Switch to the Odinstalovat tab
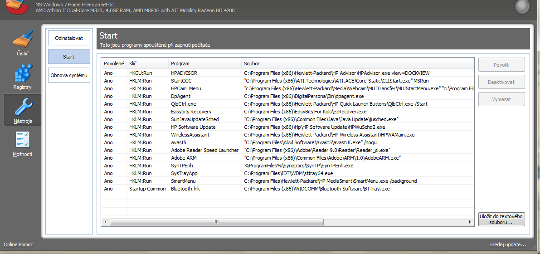This screenshot has height=254, width=540. click(x=69, y=38)
